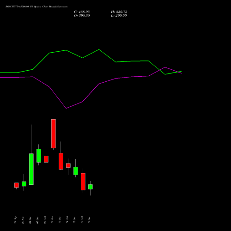Viewport: 231px width, 231px height.
Task: Click the chart title text BOSCHLTD PE Option Chart
Action: [x=36, y=7]
